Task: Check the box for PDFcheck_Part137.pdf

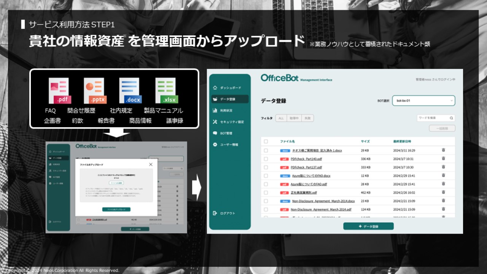Action: pos(266,167)
